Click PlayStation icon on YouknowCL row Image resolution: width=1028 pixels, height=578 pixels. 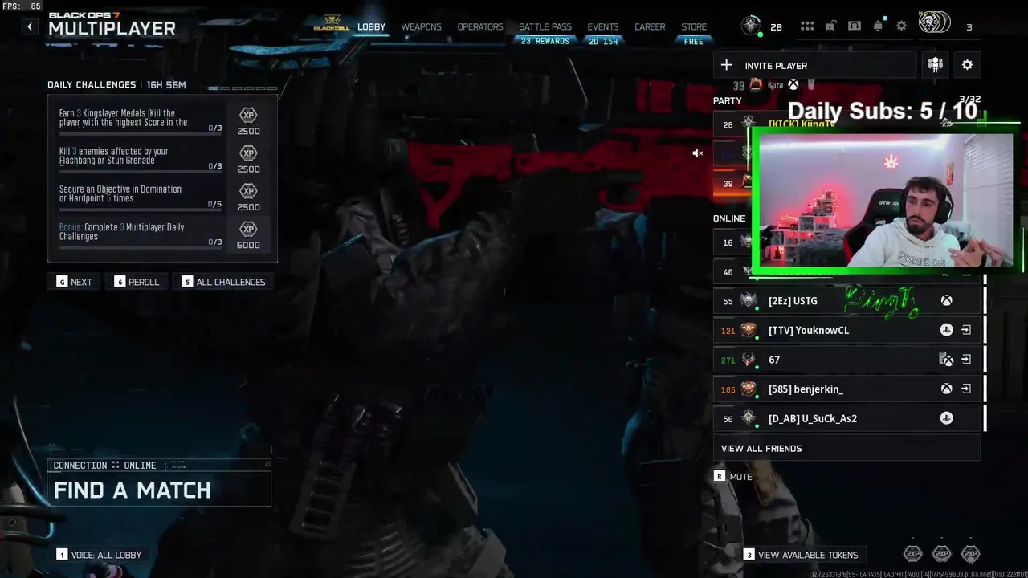tap(947, 330)
